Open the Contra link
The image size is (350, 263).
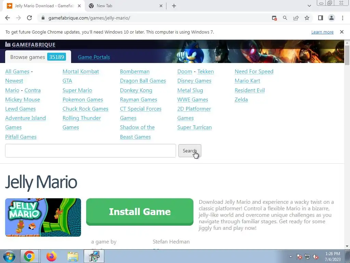(32, 90)
